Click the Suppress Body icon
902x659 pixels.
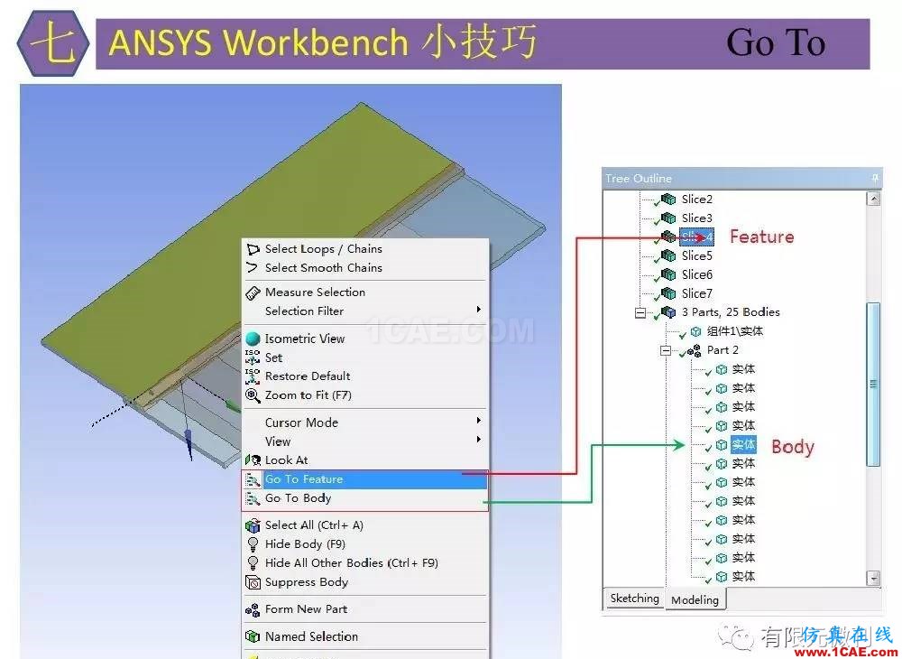253,582
